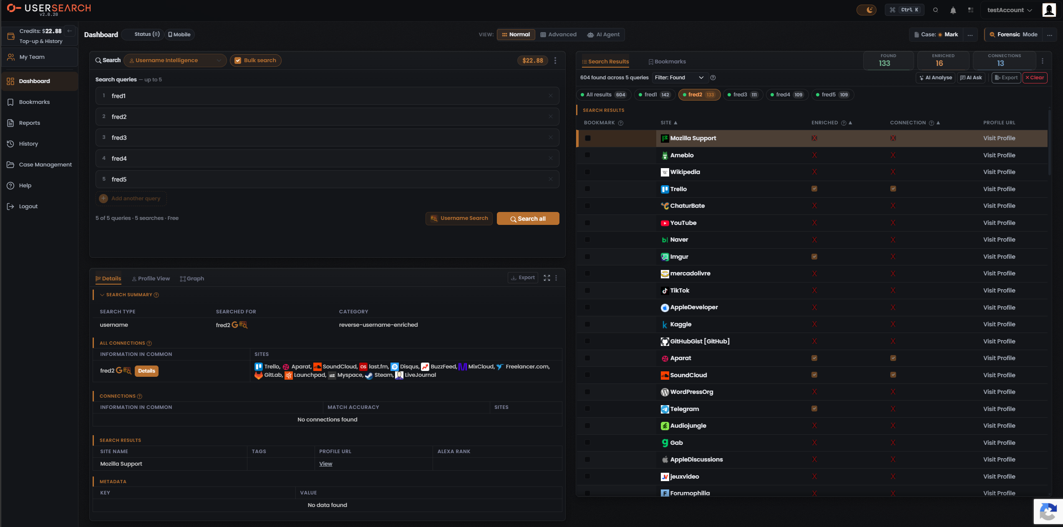
Task: Select the fred1 results filter chip
Action: (x=654, y=95)
